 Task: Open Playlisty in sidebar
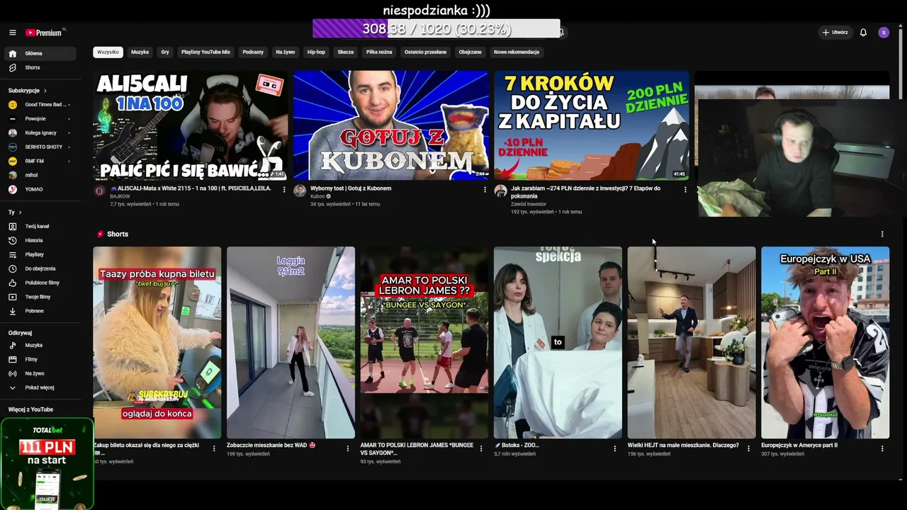click(x=40, y=254)
